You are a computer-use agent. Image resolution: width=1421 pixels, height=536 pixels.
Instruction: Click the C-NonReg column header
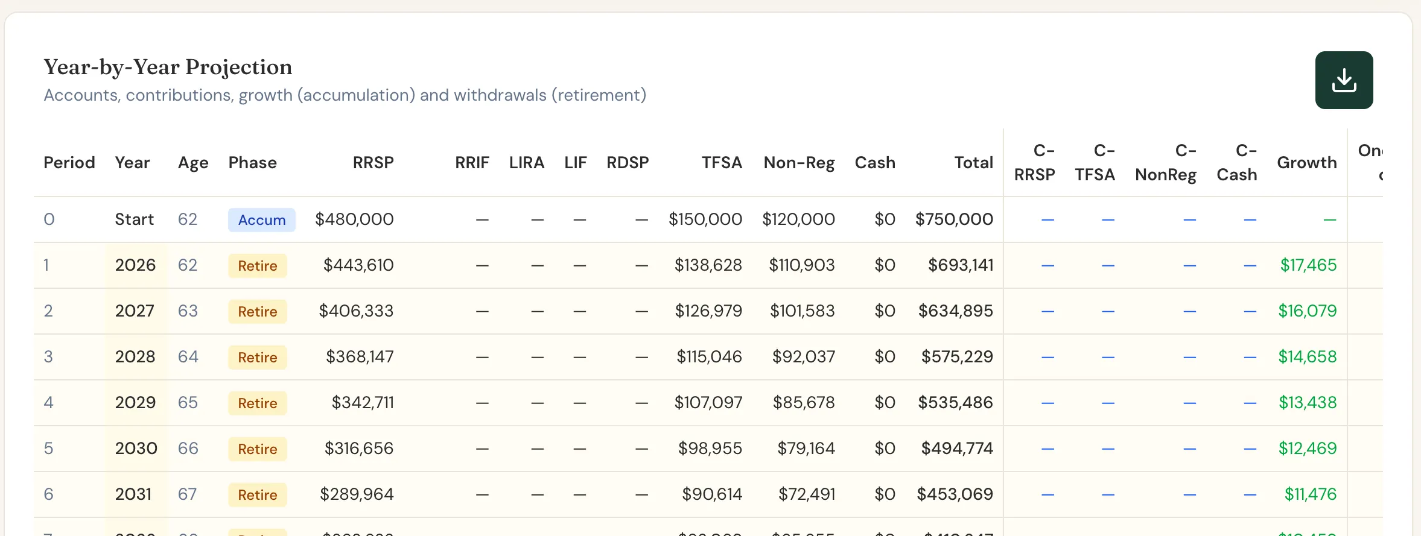click(1166, 163)
